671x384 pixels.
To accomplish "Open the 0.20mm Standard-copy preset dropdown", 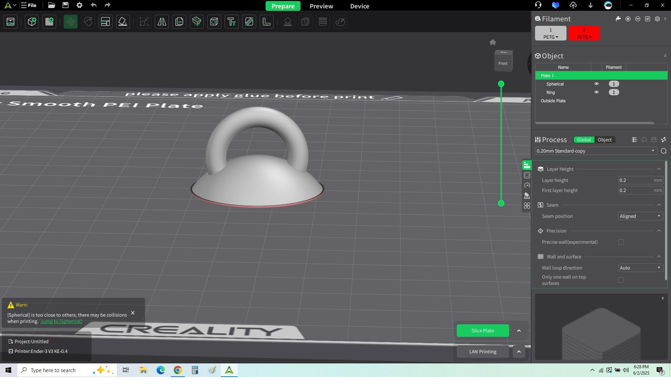I will 596,151.
